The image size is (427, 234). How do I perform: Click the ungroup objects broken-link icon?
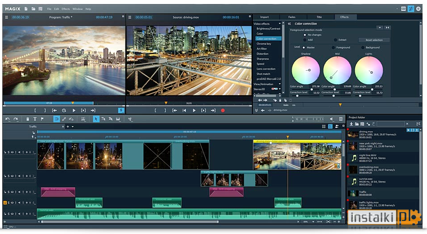pos(71,119)
